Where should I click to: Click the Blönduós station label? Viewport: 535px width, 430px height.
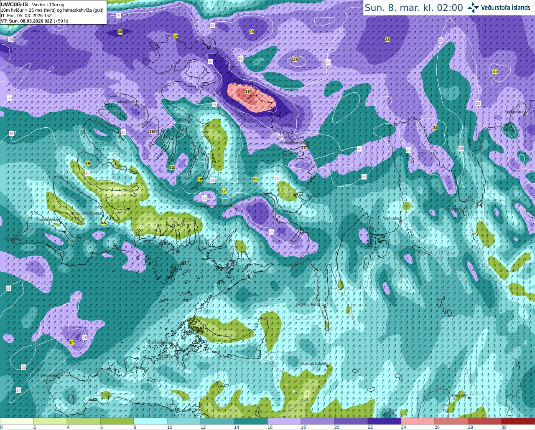coord(392,218)
